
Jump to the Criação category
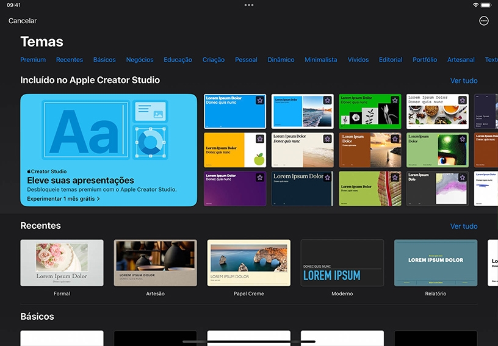(214, 60)
